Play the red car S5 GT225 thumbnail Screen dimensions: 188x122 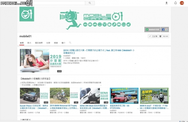click(x=124, y=96)
